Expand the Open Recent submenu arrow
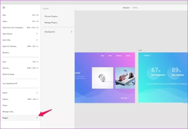The width and height of the screenshot is (188, 129). point(37,34)
